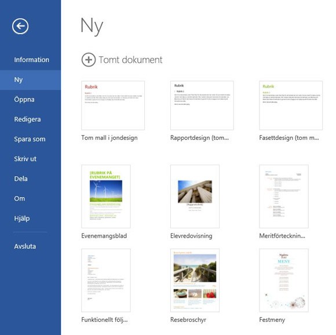Open Hjälp from the sidebar
Screen dimensions: 336x335
(x=22, y=219)
